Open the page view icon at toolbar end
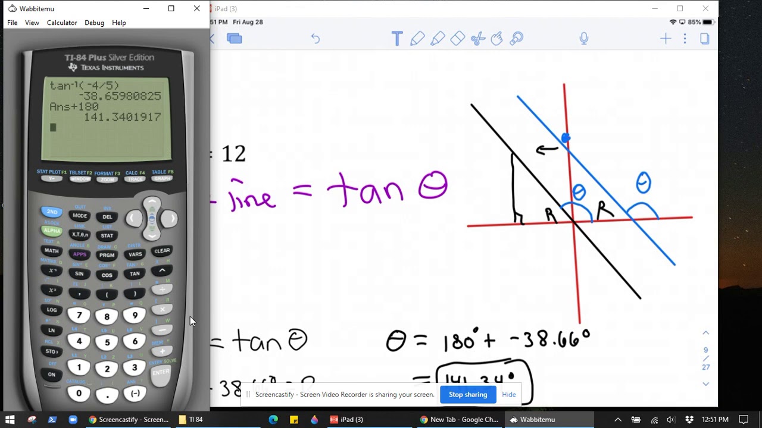The image size is (762, 428). 704,39
